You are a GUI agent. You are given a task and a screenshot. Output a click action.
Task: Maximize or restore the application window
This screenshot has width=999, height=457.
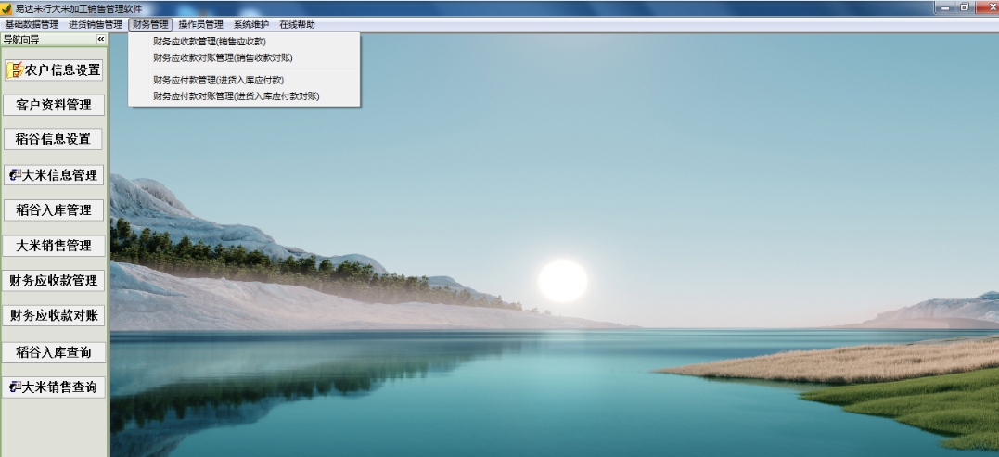(964, 7)
